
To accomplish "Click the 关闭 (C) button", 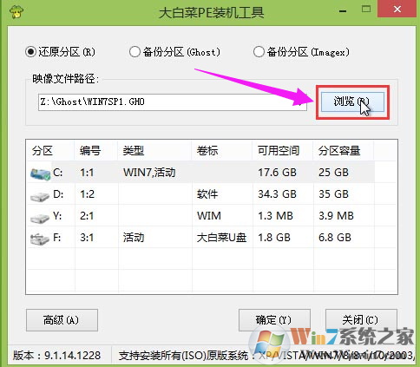I will tap(361, 320).
